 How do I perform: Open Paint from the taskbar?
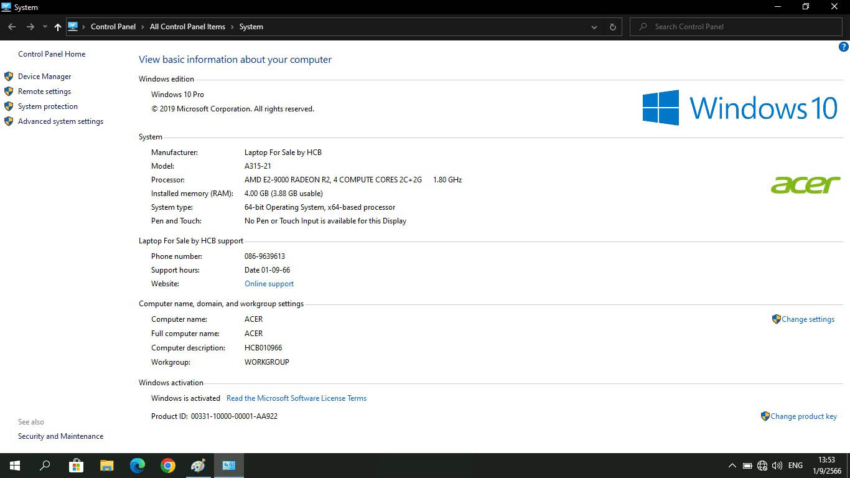198,466
